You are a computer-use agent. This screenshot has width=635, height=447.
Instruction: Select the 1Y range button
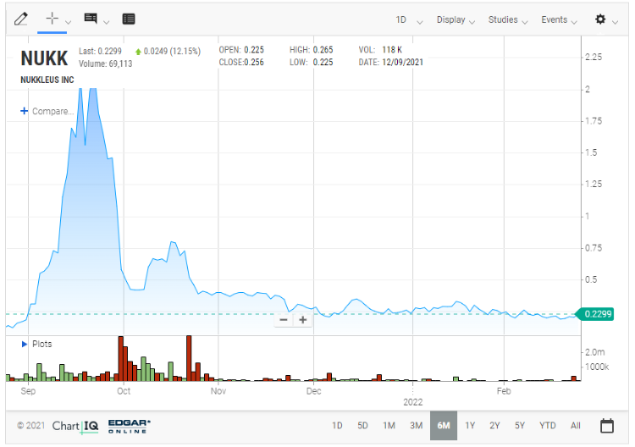(470, 426)
